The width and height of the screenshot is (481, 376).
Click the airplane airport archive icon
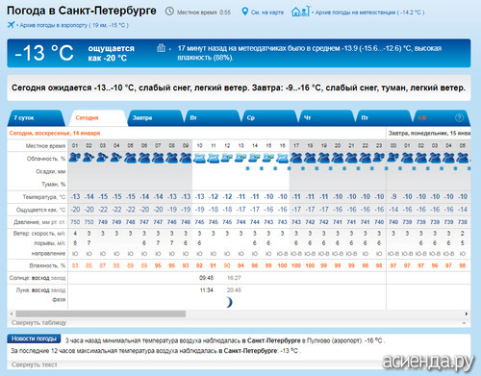pos(12,25)
